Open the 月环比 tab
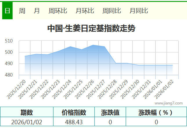The width and height of the screenshot is (187, 128). [x=85, y=11]
